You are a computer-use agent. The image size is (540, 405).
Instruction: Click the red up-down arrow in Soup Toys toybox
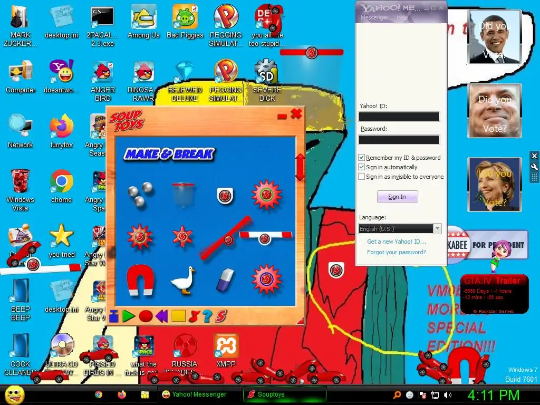click(x=300, y=167)
